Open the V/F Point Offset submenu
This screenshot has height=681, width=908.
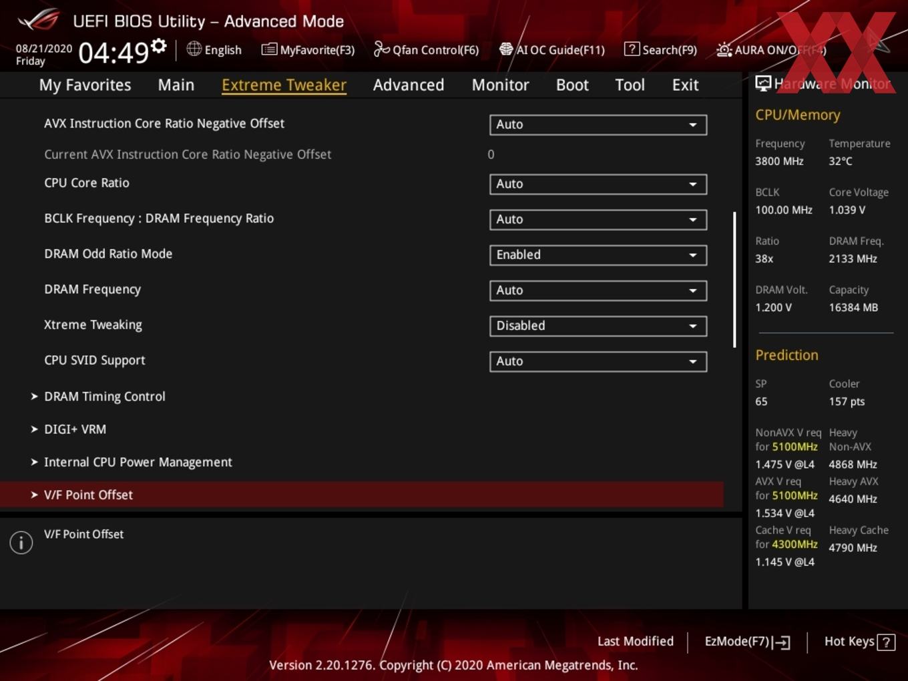(x=361, y=495)
